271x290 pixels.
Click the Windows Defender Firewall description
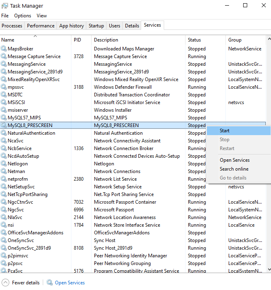pos(123,87)
